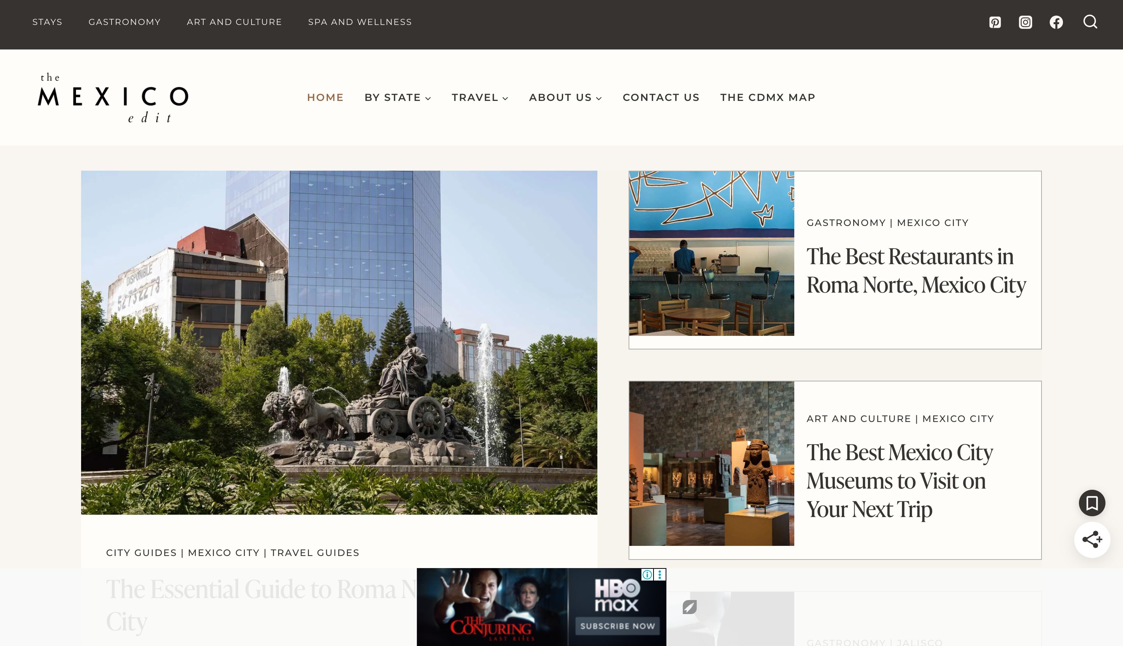Screen dimensions: 1123x646
Task: Go to the CONTACT US page
Action: 661,97
